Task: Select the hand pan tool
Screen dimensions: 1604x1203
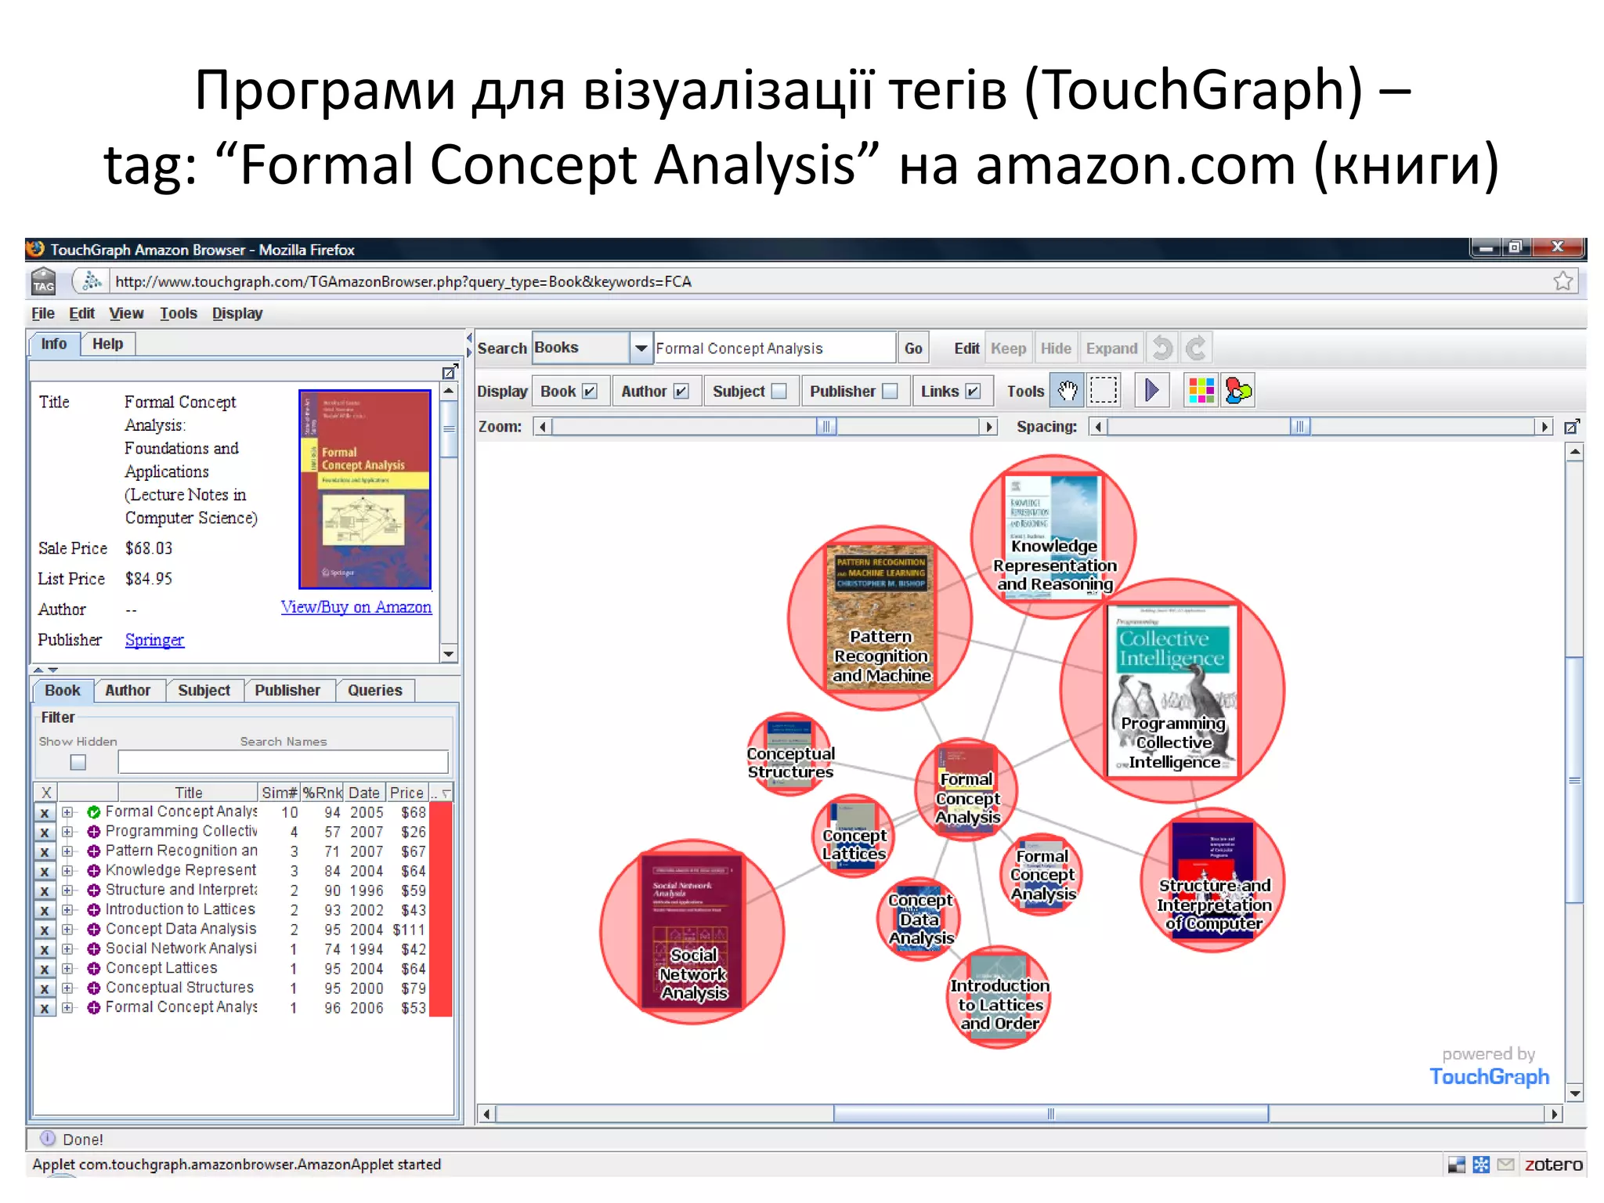Action: [x=1068, y=390]
